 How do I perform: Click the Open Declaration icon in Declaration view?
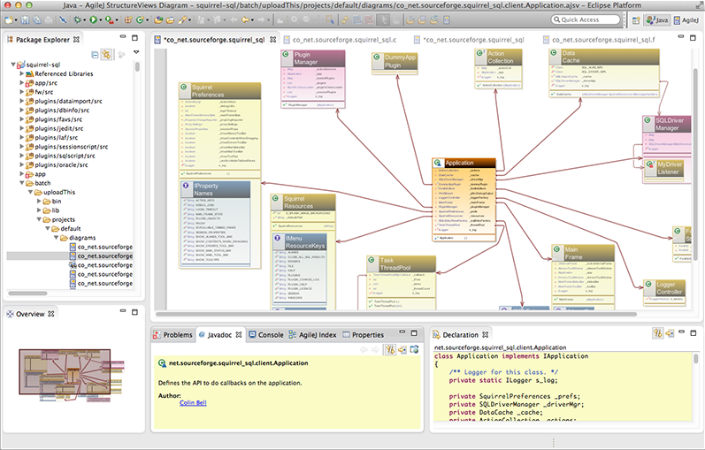point(670,333)
